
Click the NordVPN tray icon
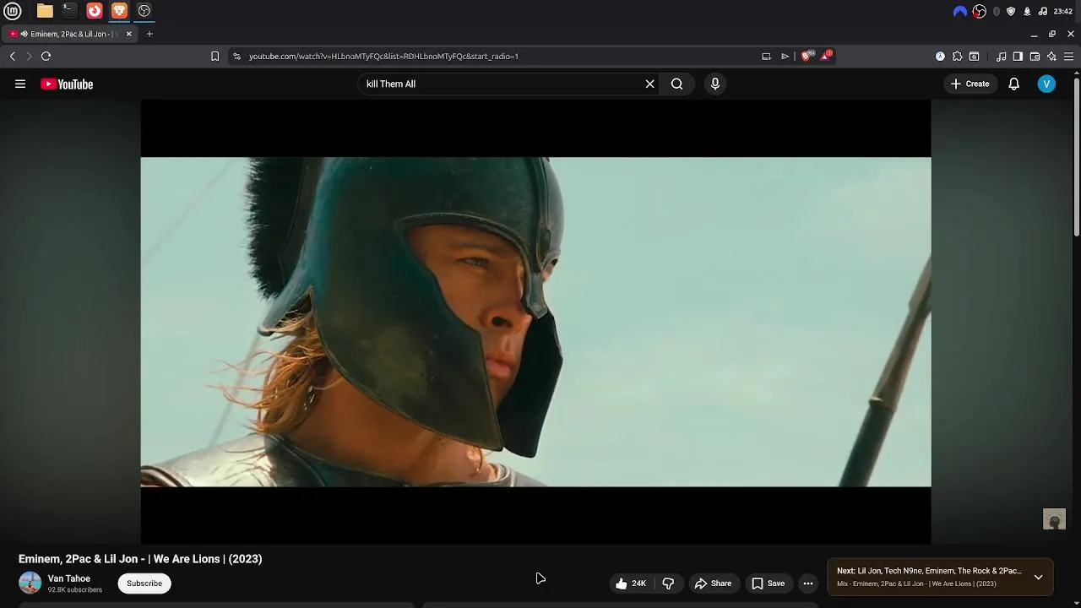click(960, 11)
